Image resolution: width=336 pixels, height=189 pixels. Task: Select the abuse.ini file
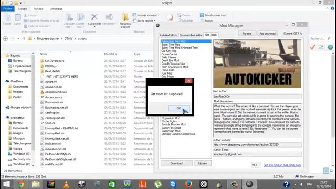51,82
